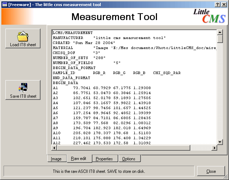This screenshot has height=180, width=229.
Task: Click the help question mark in title bar
Action: [x=218, y=5]
